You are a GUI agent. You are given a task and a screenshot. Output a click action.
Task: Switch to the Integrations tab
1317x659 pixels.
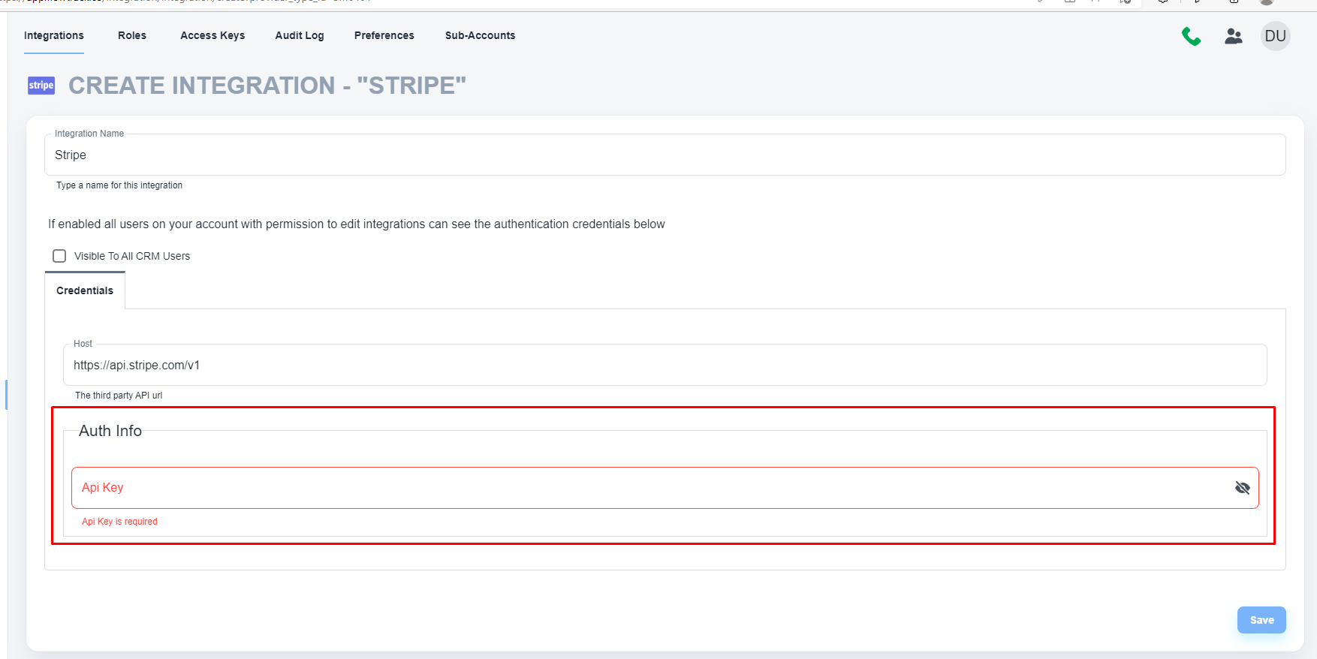54,35
